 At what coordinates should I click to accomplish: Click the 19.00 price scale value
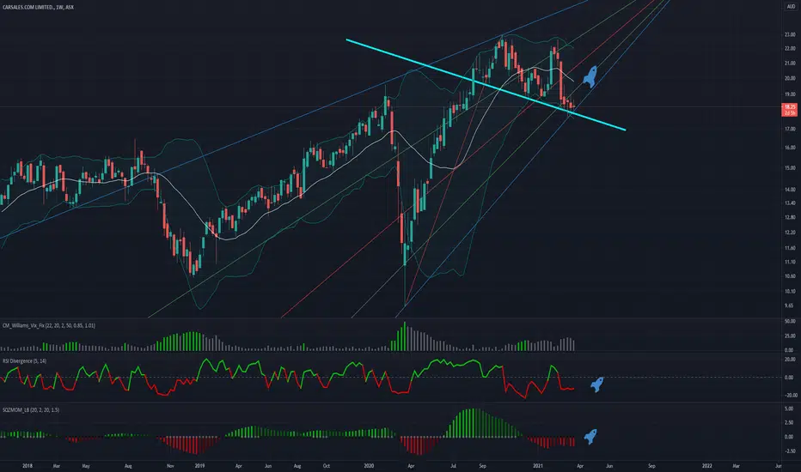790,94
